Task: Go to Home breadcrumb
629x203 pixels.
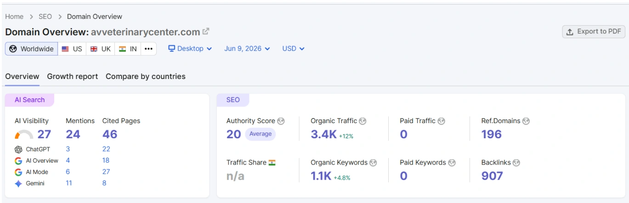Action: click(x=14, y=17)
